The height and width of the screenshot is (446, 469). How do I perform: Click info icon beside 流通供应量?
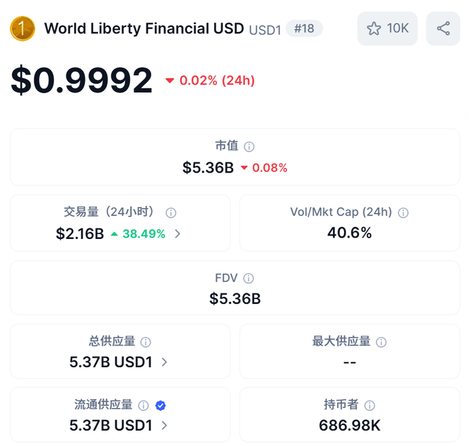click(x=144, y=405)
